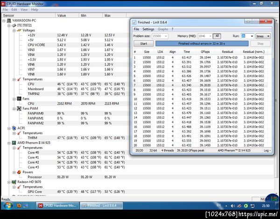Image resolution: width=280 pixels, height=219 pixels.
Task: Collapse the YAMASOON-PC tree node
Action: 4,21
